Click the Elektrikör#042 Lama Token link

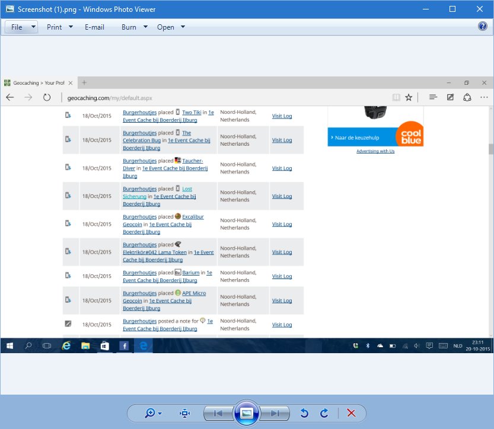155,252
